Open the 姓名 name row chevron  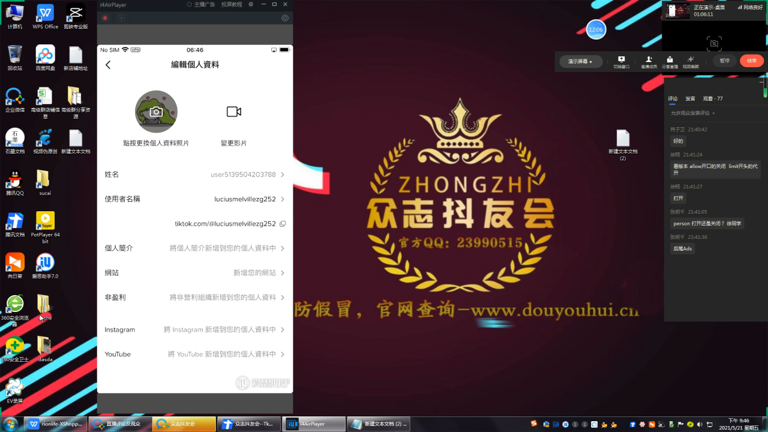click(x=283, y=175)
